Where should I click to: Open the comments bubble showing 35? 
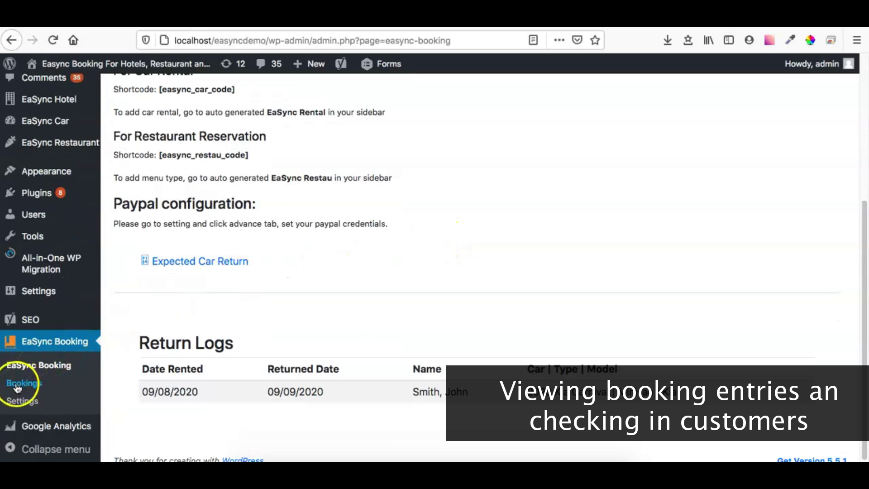tap(269, 64)
